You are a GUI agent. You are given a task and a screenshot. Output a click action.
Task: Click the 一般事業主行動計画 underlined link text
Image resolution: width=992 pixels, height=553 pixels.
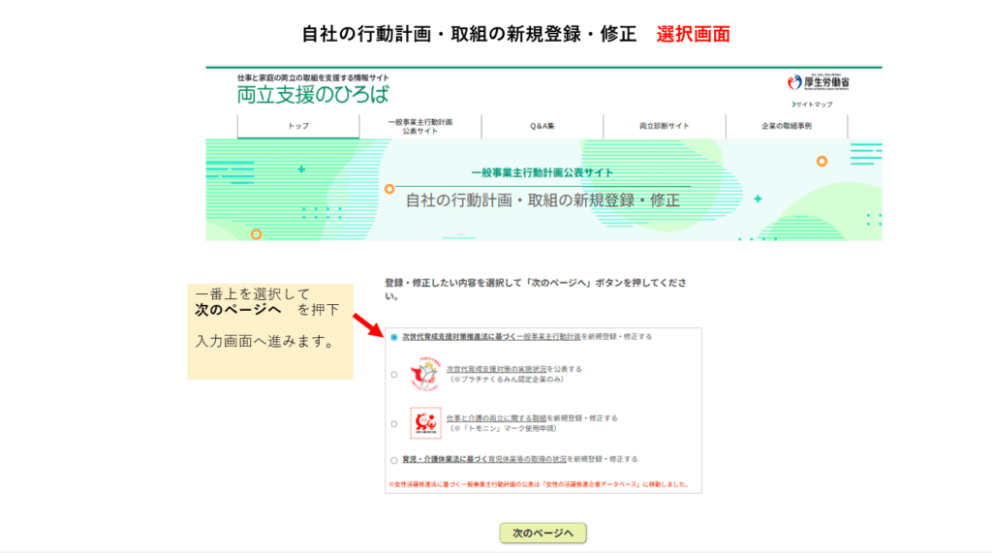pos(548,337)
